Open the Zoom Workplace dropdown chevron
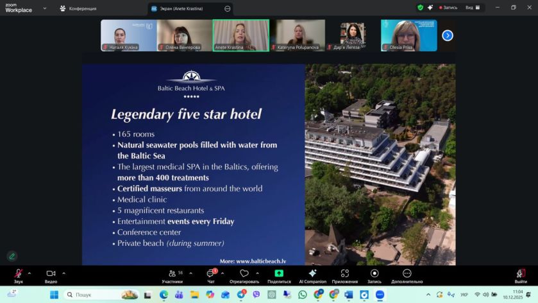Screen dimensions: 538x303 [45, 8]
